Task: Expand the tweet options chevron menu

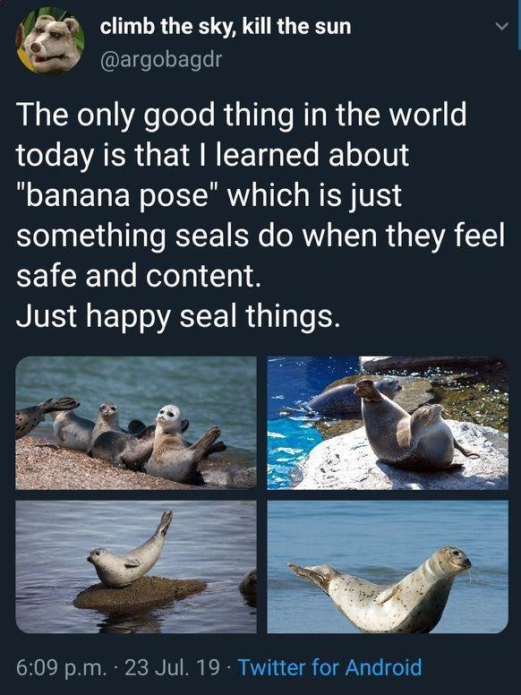Action: pyautogui.click(x=501, y=27)
